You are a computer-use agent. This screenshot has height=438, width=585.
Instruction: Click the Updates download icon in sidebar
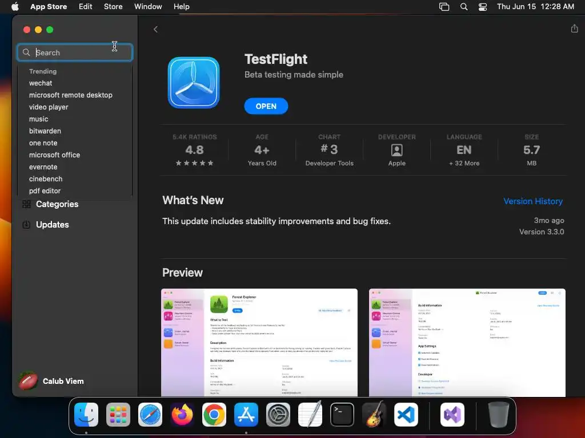(26, 225)
